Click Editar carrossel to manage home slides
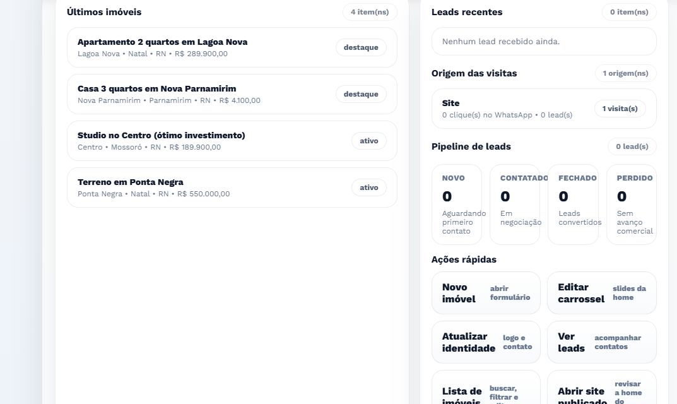Image resolution: width=677 pixels, height=404 pixels. [601, 292]
